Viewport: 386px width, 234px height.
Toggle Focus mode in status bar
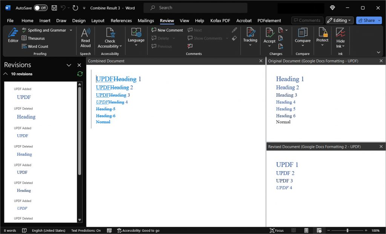tap(277, 230)
